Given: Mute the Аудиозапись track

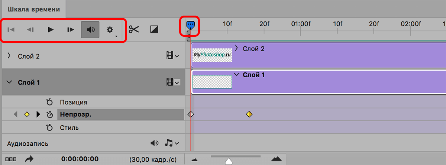Looking at the screenshot, I should (155, 143).
